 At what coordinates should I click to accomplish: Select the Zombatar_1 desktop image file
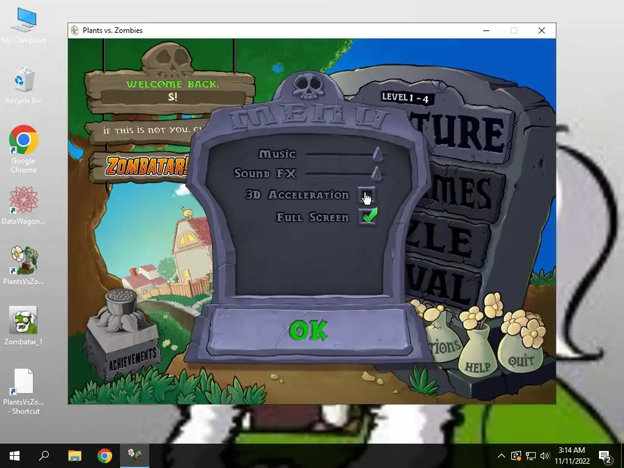pyautogui.click(x=24, y=325)
